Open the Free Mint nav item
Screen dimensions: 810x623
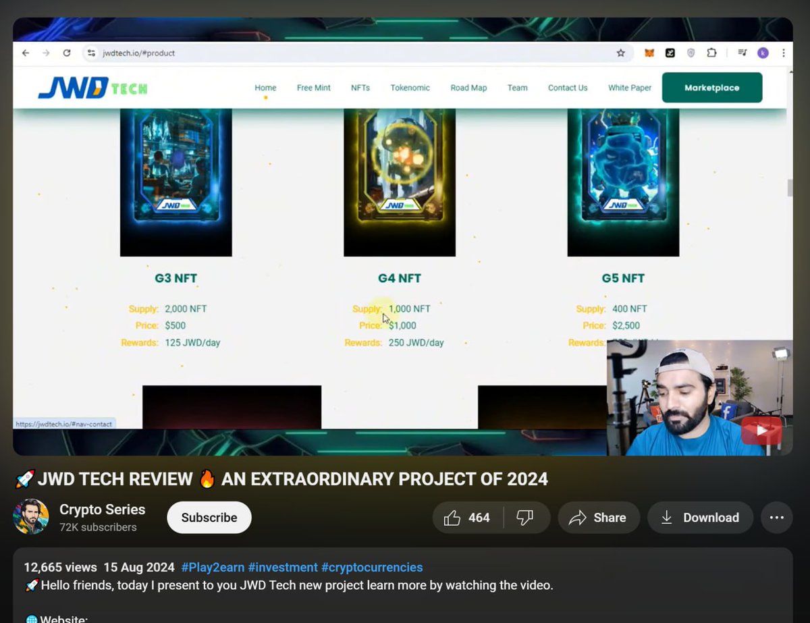(x=314, y=88)
